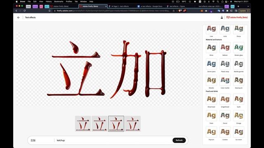The width and height of the screenshot is (264, 148).
Task: Choose the Balloon material style
Action: pyautogui.click(x=225, y=48)
